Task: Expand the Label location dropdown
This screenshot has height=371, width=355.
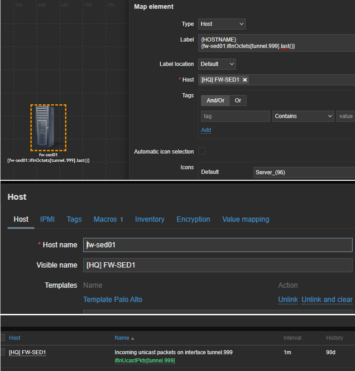Action: [x=217, y=64]
